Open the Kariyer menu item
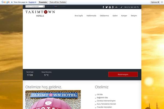Image resolution: width=164 pixels, height=109 pixels. (124, 16)
